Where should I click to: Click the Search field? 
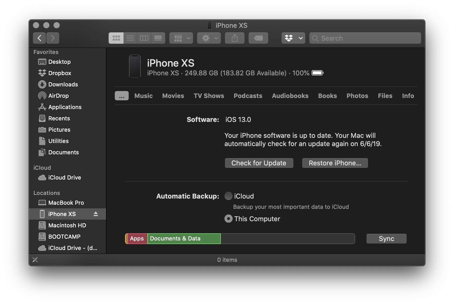coord(365,38)
